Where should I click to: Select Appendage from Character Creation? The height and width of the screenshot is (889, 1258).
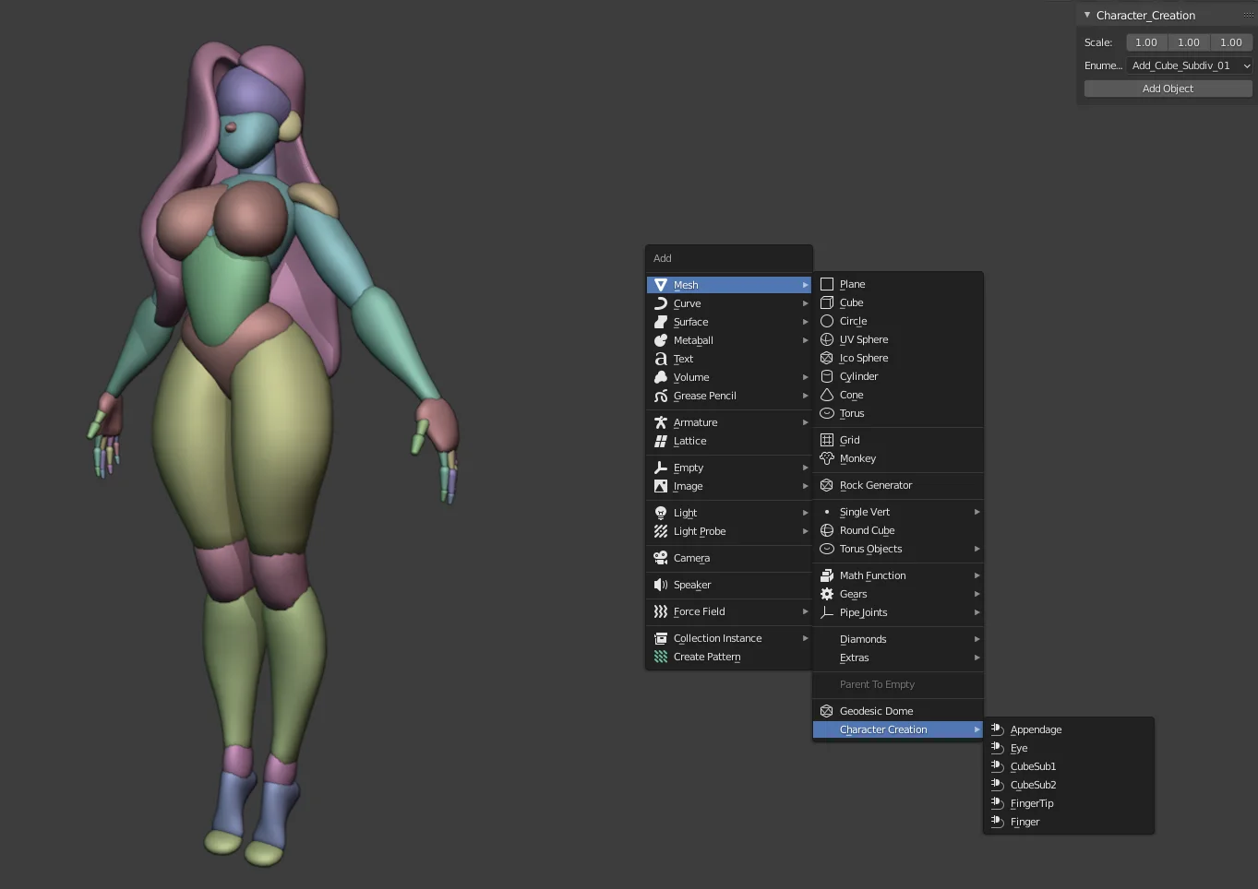pyautogui.click(x=1036, y=729)
